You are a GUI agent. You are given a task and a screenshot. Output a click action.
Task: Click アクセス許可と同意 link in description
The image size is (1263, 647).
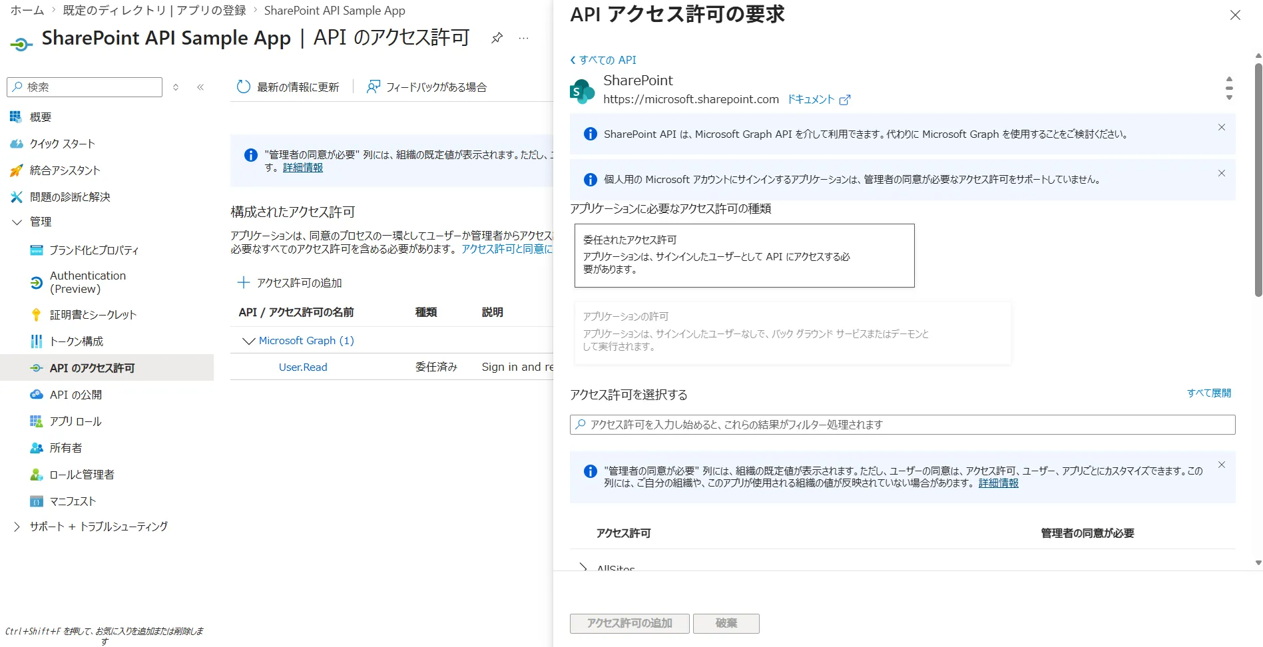click(507, 249)
